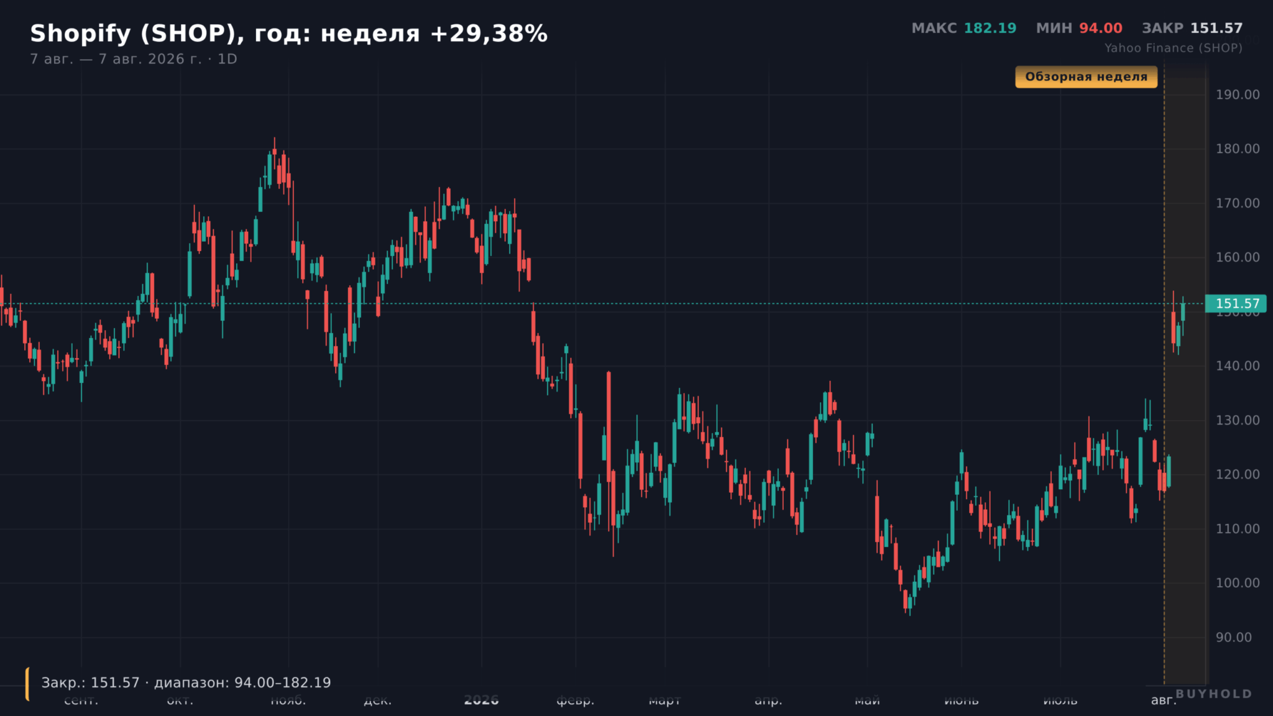
Task: Click the green 151.57 price tag on the axis
Action: [x=1236, y=304]
